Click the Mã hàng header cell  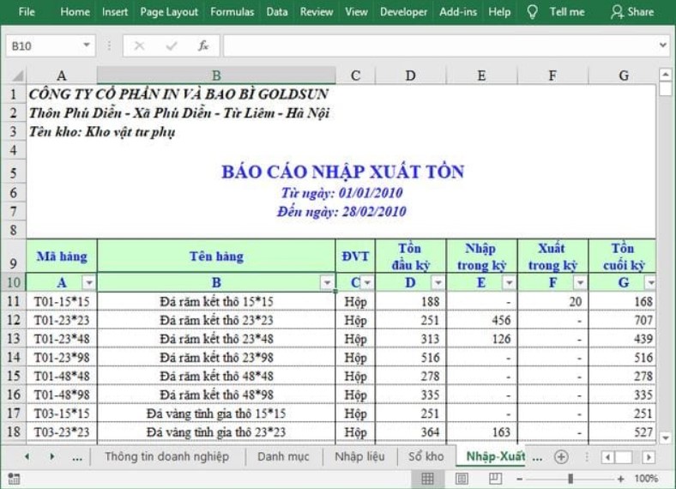click(62, 257)
